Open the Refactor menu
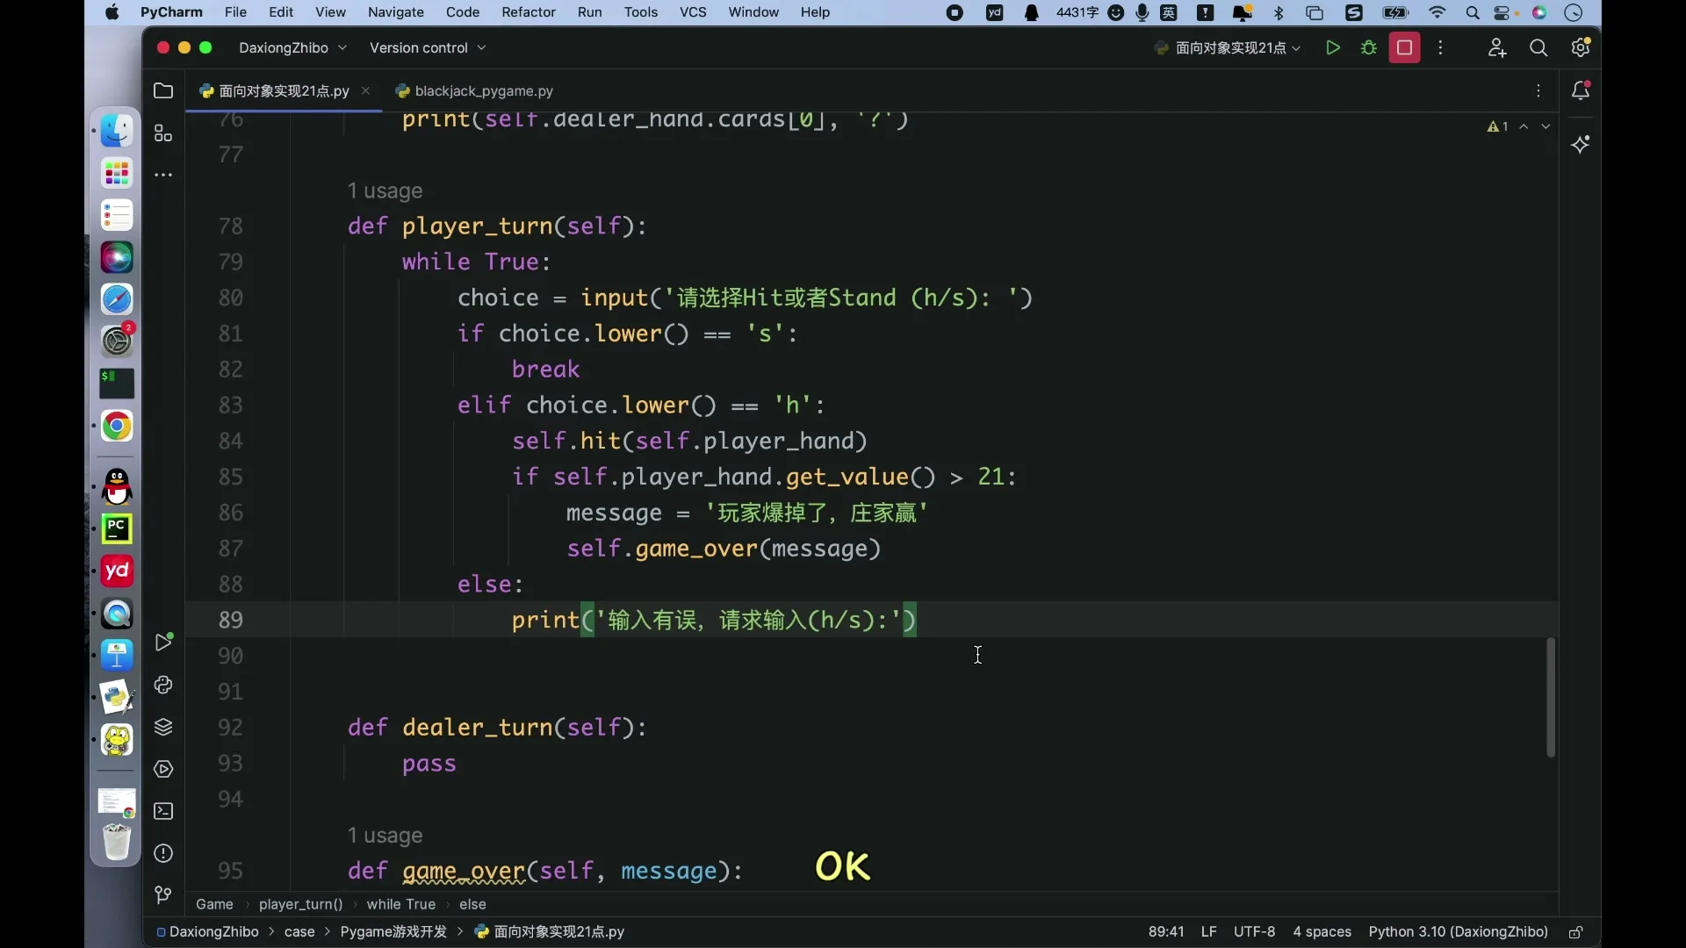Image resolution: width=1686 pixels, height=948 pixels. click(x=529, y=12)
